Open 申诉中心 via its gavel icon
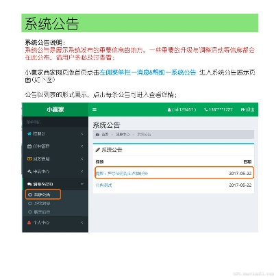274x277 pixels. click(29, 171)
